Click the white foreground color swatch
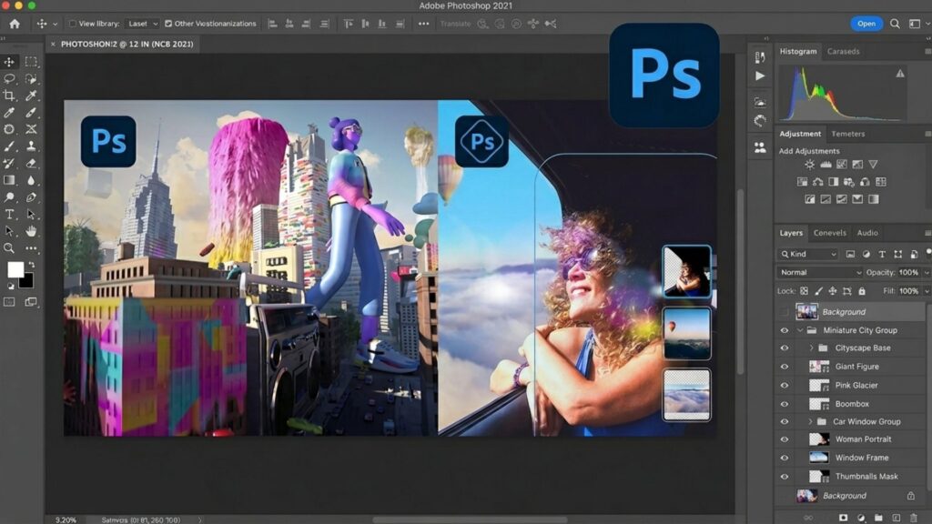The width and height of the screenshot is (932, 524). point(15,269)
